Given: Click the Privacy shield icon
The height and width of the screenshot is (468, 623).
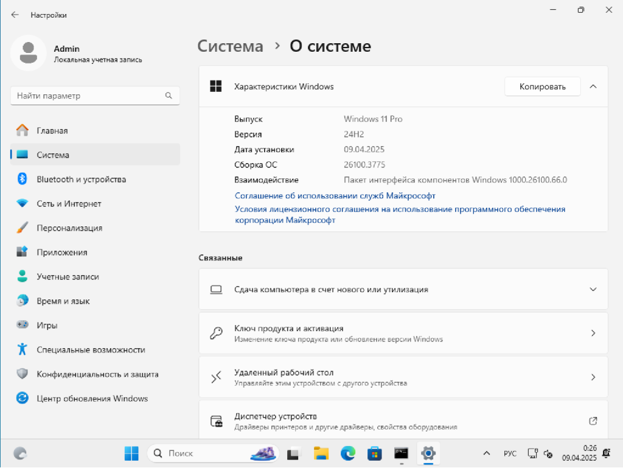Looking at the screenshot, I should (x=23, y=374).
